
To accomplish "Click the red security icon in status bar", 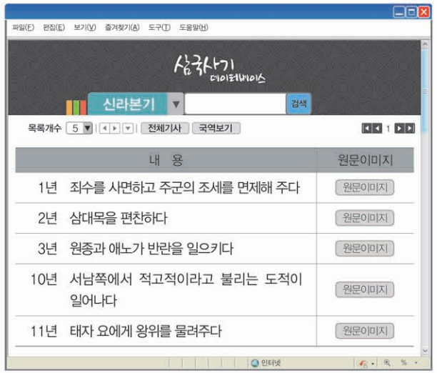I will point(363,363).
